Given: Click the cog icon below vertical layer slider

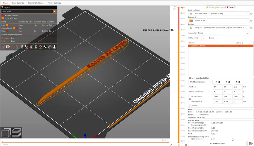Looking at the screenshot, I should click(186, 145).
